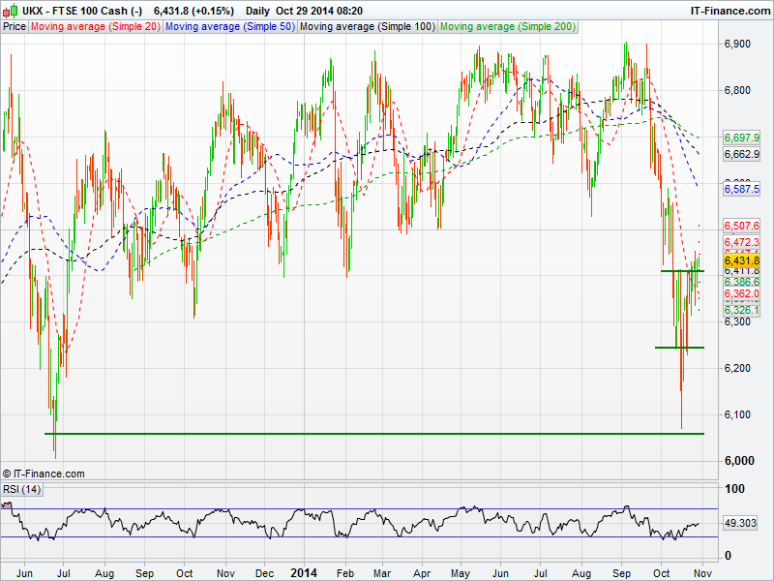Click the red 6,507.6 price label
Screen dimensions: 774x581
click(x=741, y=226)
